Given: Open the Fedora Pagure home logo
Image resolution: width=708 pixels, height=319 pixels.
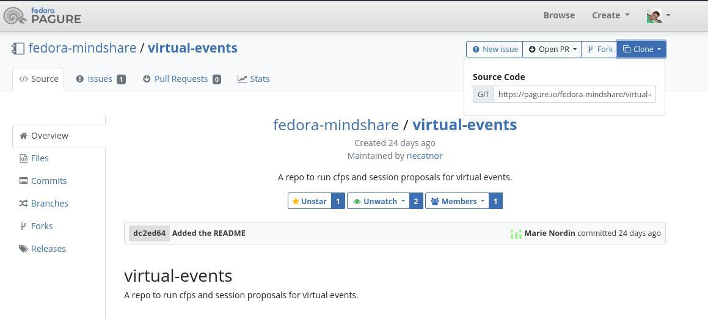Looking at the screenshot, I should click(x=42, y=15).
